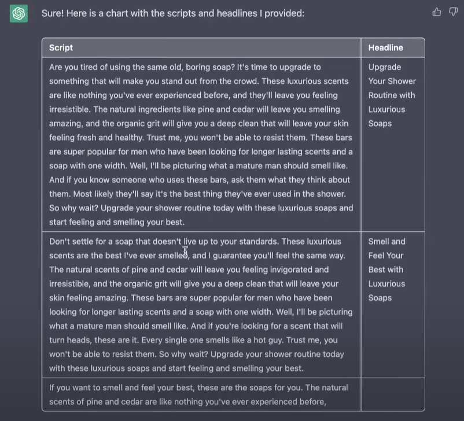Click the 'Sure! Here is a chart' intro text
The height and width of the screenshot is (421, 464).
(172, 13)
